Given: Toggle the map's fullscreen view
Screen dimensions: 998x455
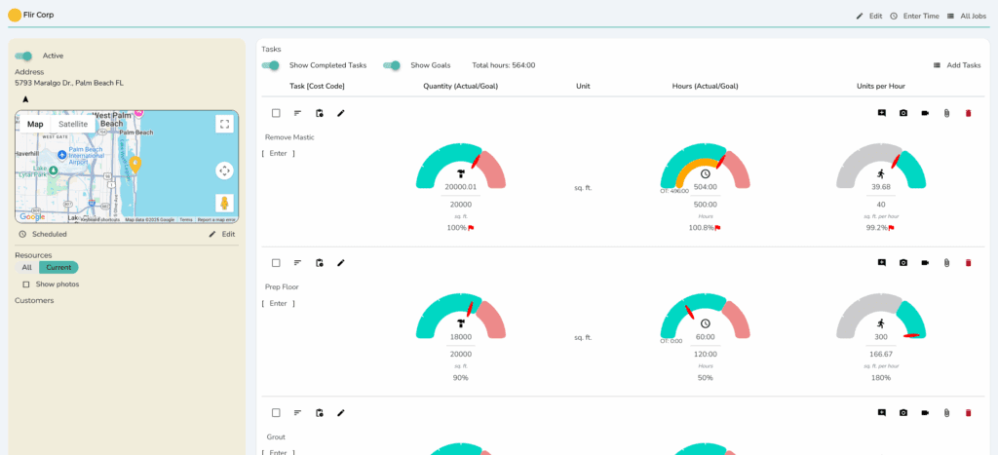Looking at the screenshot, I should coord(224,124).
